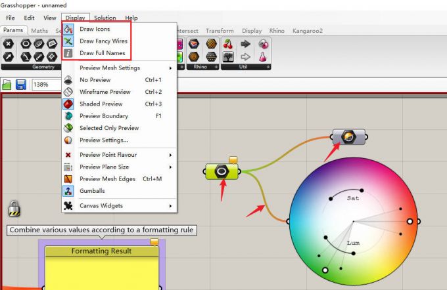Toggle Draw Fancy Wires option
Screen dimensions: 447x290
point(103,41)
